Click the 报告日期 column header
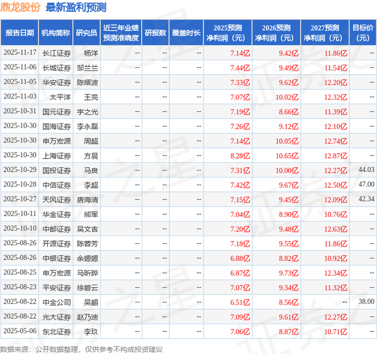Screen dimensions: 377x354 click(x=19, y=33)
